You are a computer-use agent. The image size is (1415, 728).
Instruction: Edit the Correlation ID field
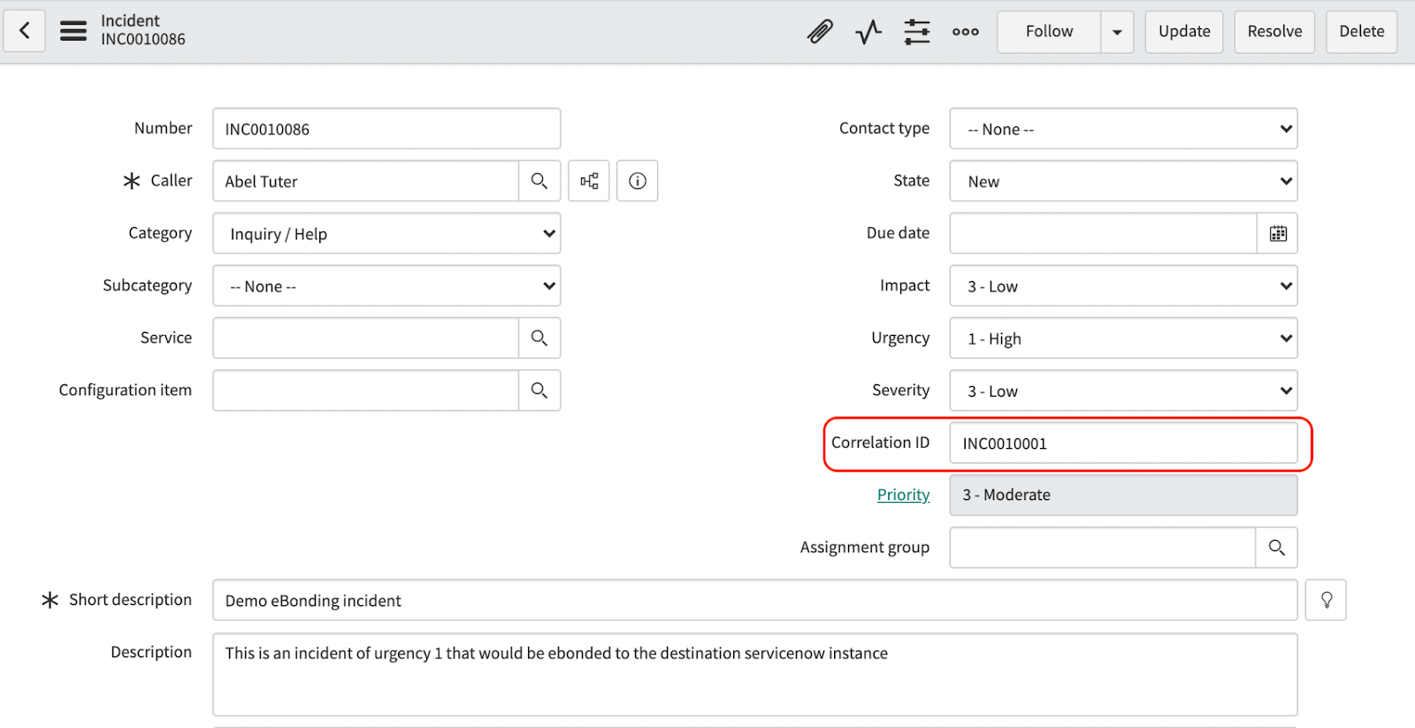click(x=1124, y=443)
